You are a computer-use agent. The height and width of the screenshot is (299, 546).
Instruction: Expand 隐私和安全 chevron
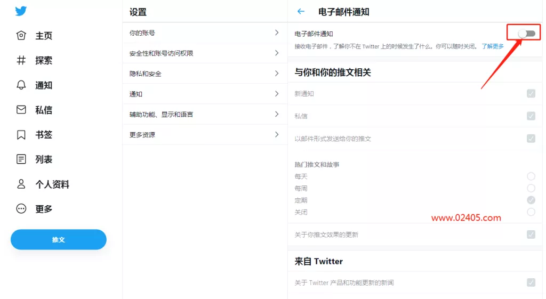pyautogui.click(x=277, y=74)
